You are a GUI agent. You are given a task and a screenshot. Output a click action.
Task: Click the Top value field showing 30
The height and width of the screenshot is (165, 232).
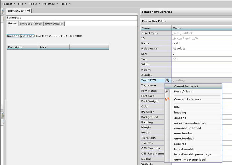[x=202, y=59]
